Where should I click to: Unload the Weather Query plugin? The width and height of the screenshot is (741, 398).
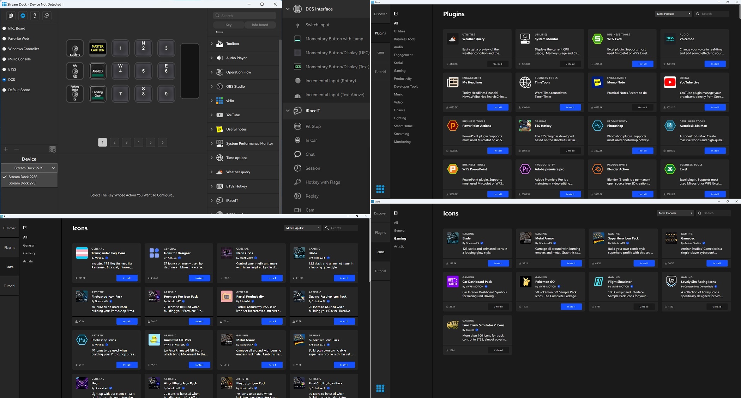(x=498, y=64)
